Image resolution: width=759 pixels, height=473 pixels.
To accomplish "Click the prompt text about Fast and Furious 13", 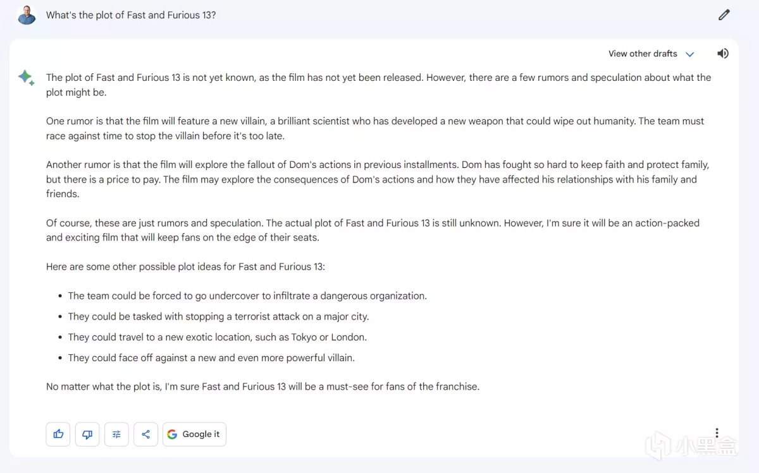I will (131, 15).
